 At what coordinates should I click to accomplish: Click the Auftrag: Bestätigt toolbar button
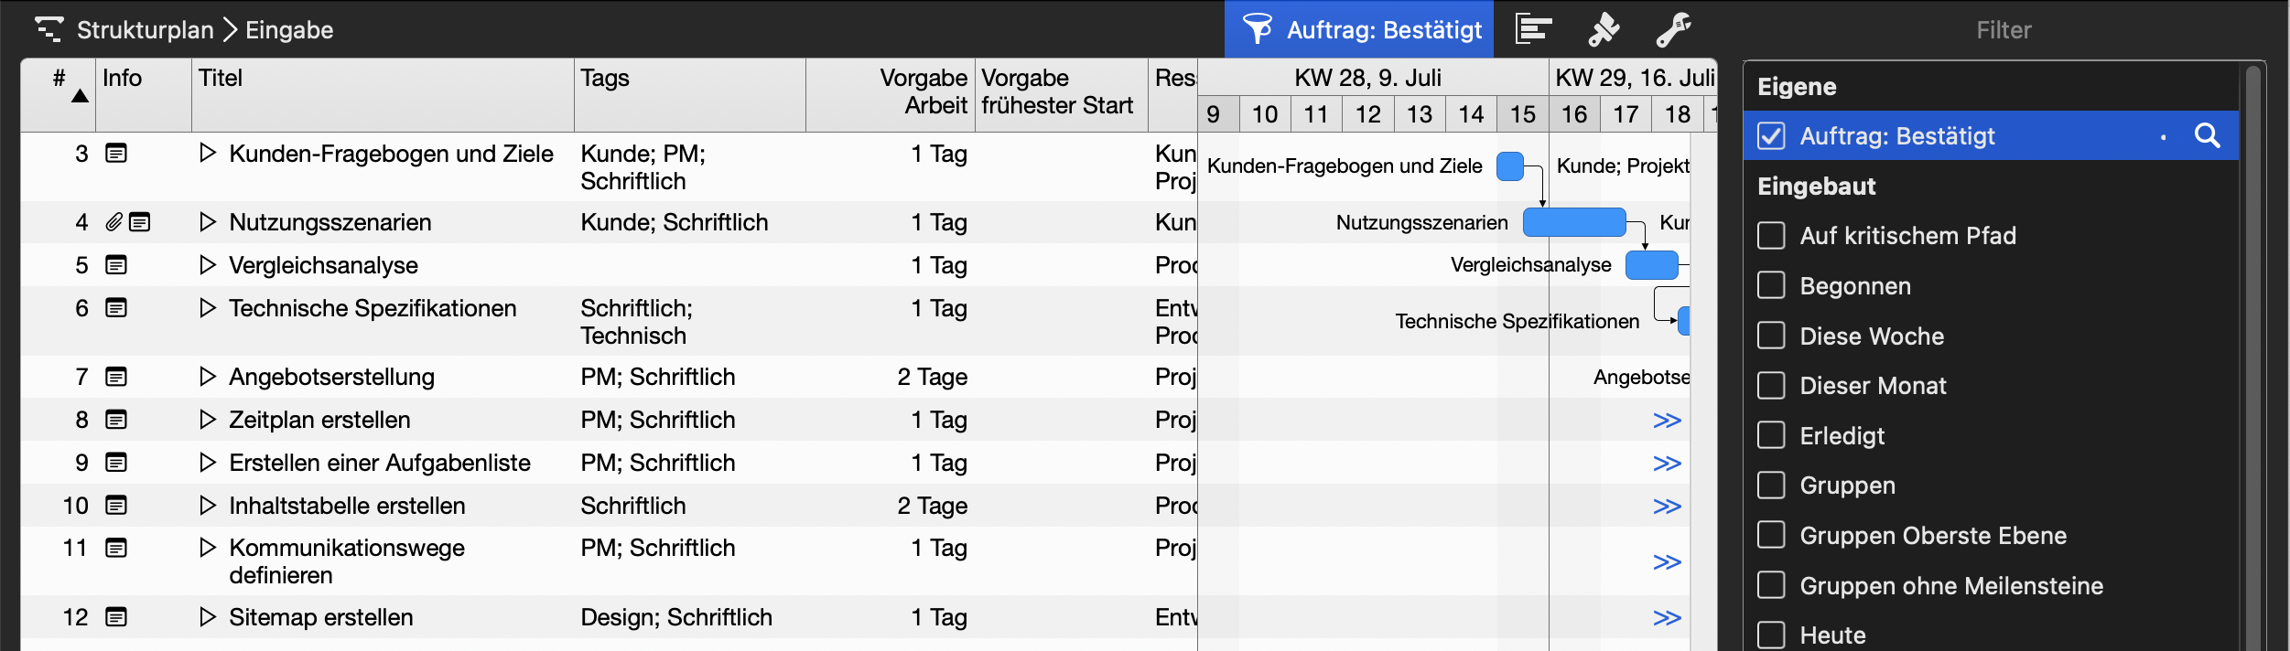click(1384, 28)
